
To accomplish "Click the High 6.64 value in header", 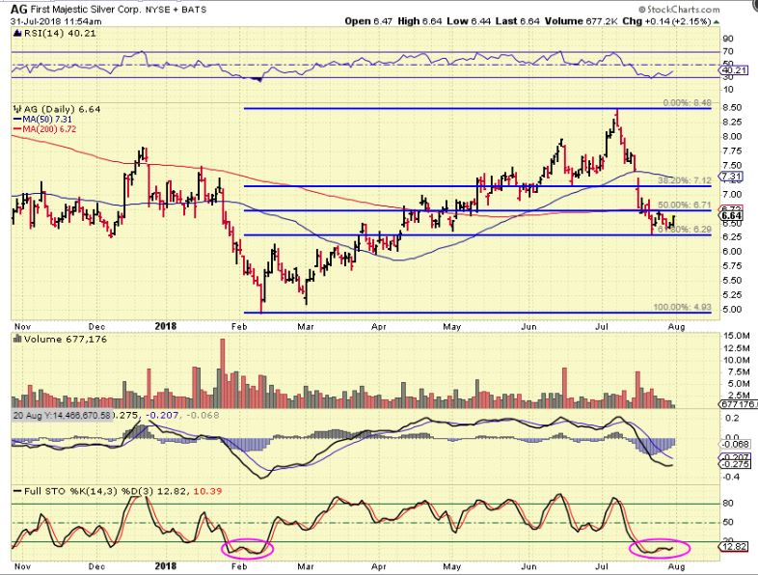I will (x=420, y=21).
